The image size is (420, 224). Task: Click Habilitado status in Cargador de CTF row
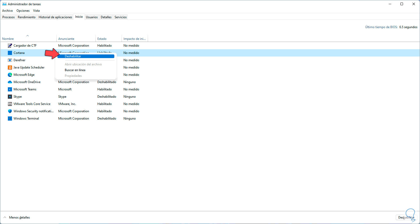click(104, 46)
